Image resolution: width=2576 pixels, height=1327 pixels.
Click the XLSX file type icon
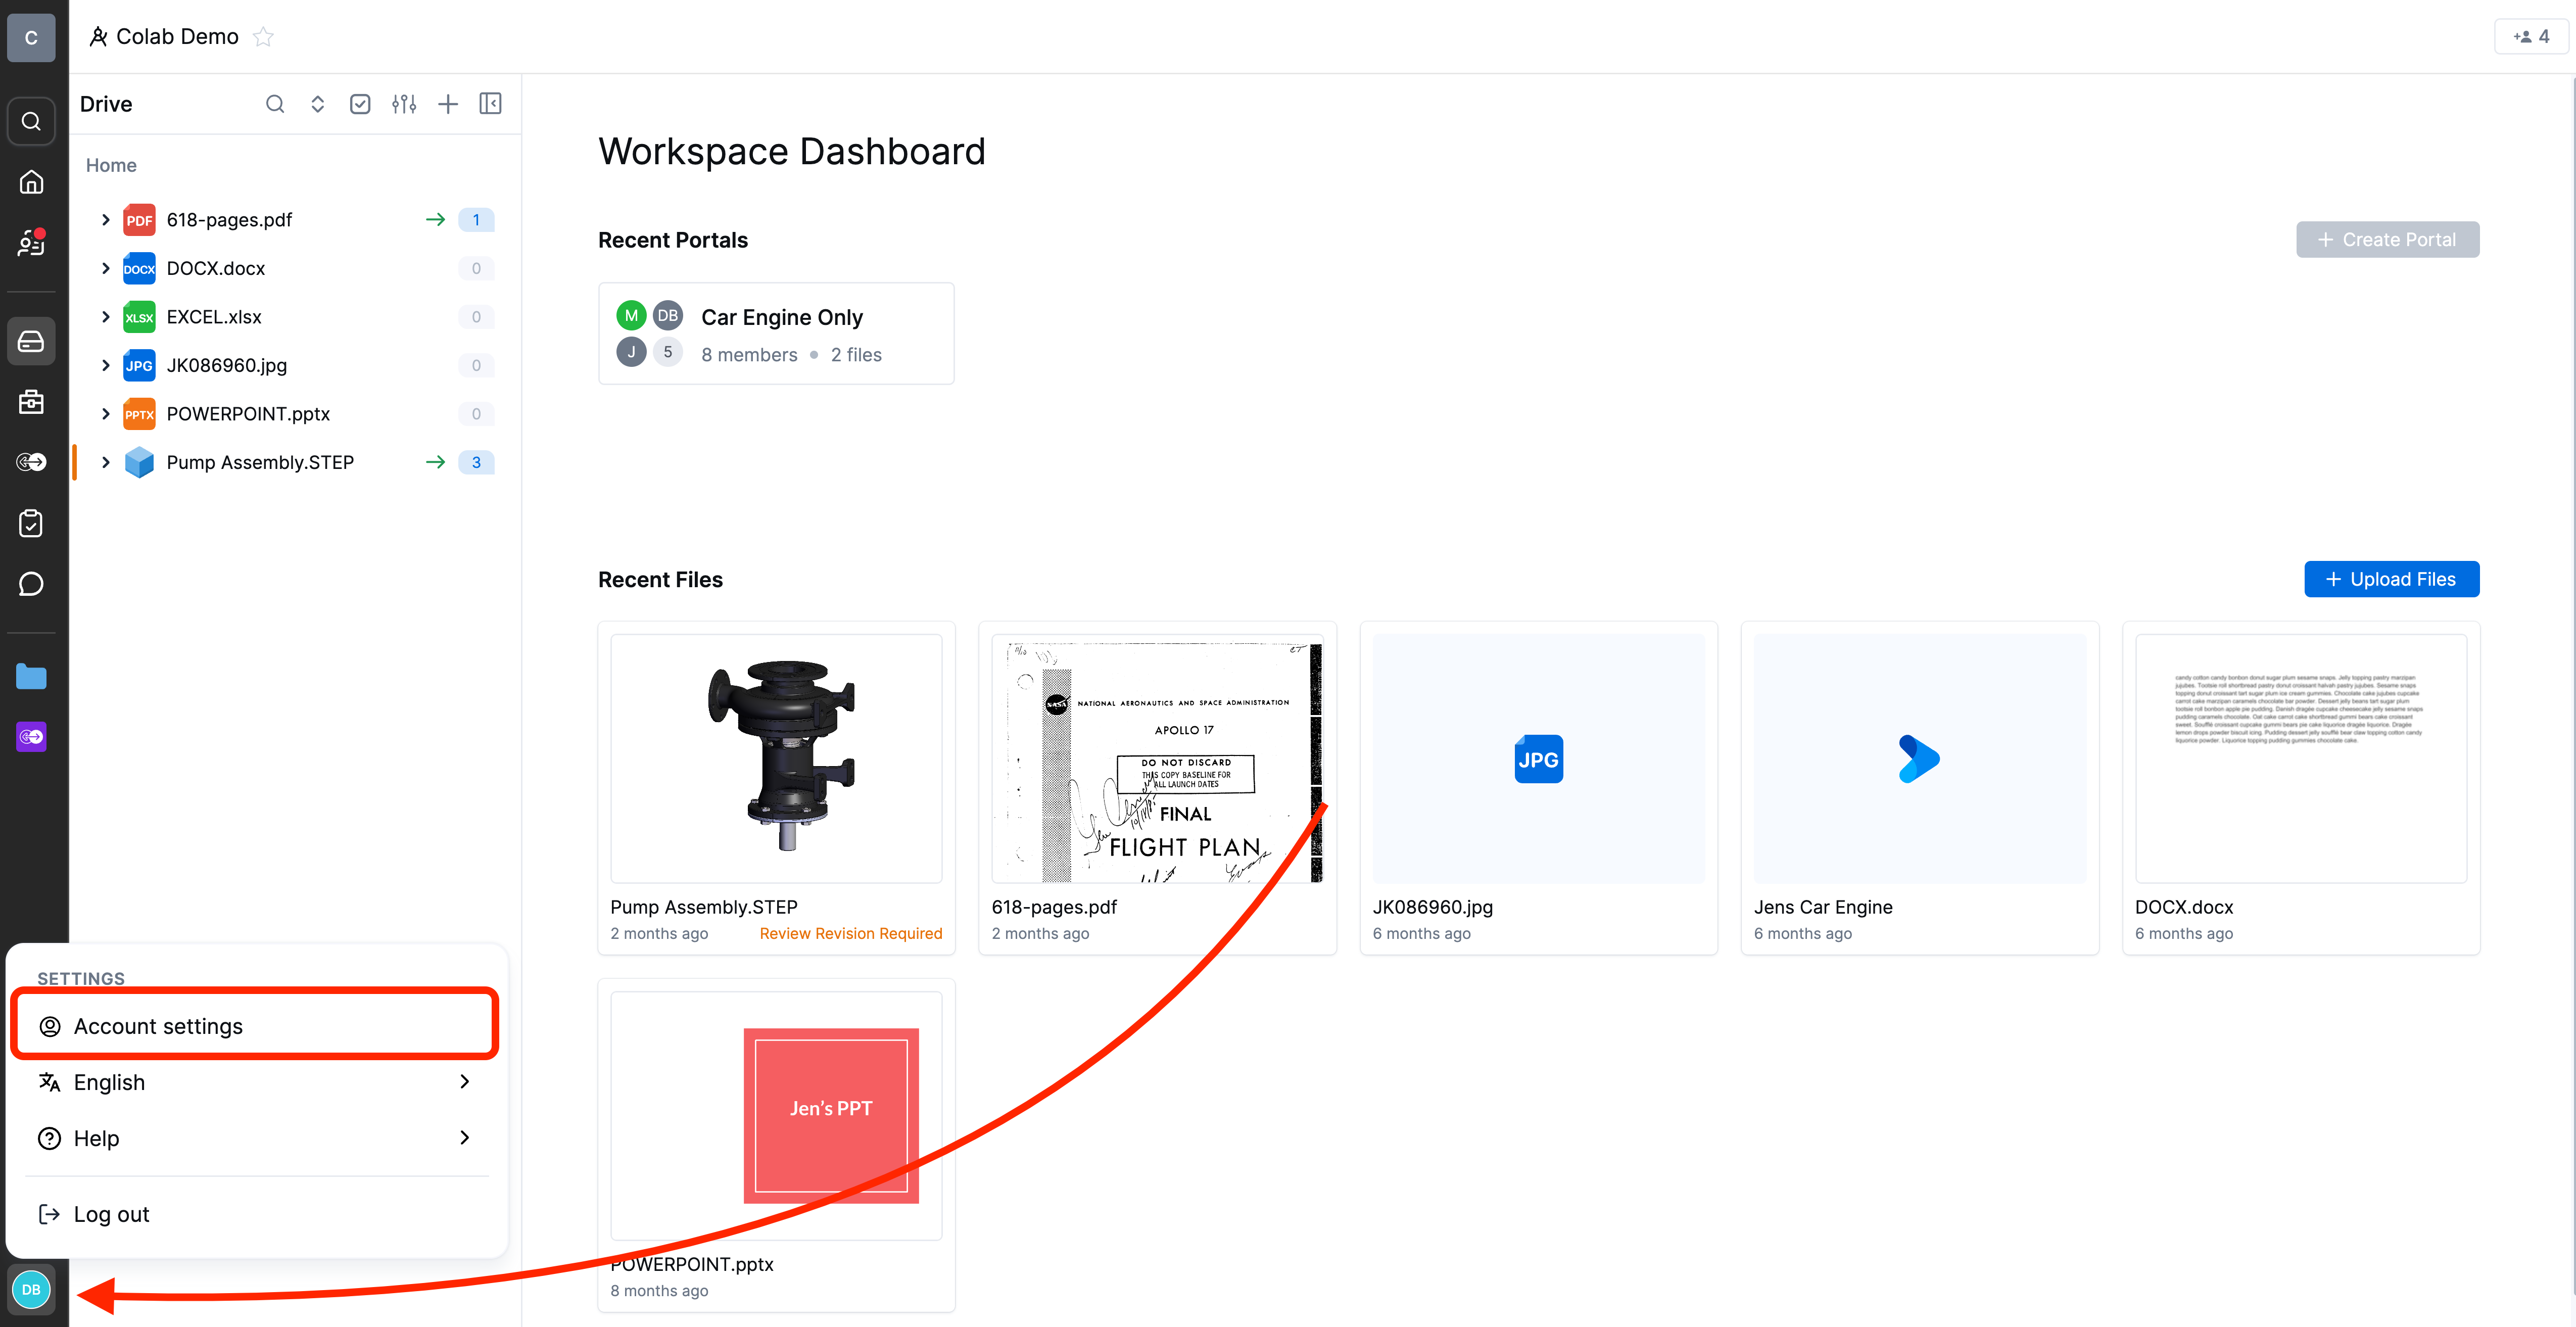[139, 317]
